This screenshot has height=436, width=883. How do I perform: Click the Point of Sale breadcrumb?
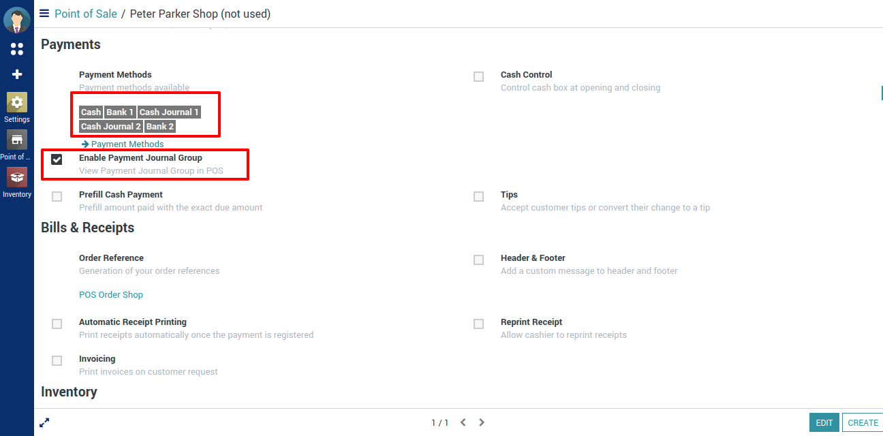tap(86, 14)
